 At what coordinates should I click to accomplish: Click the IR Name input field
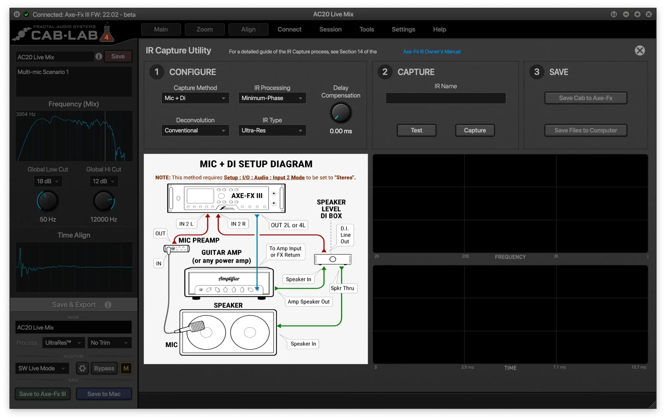pyautogui.click(x=446, y=98)
